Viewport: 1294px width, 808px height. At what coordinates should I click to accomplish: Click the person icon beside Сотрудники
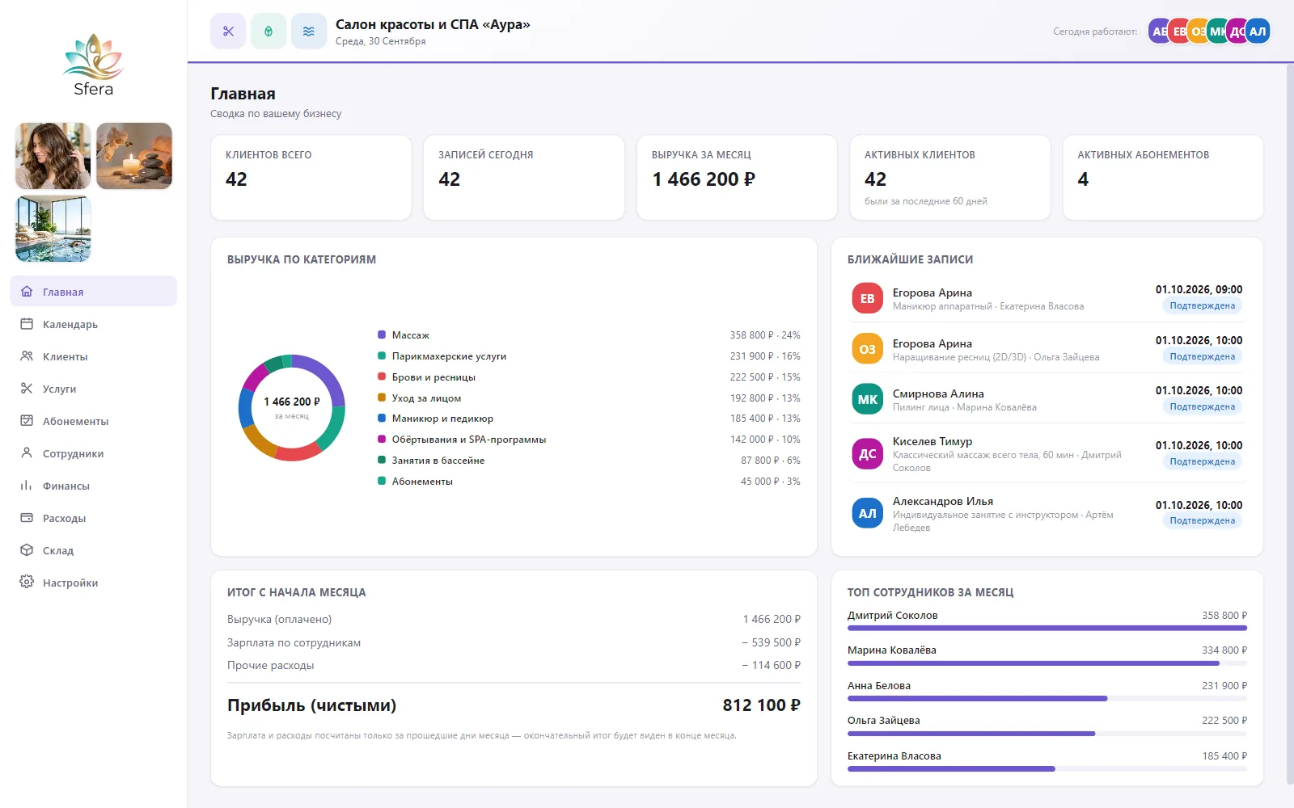27,453
